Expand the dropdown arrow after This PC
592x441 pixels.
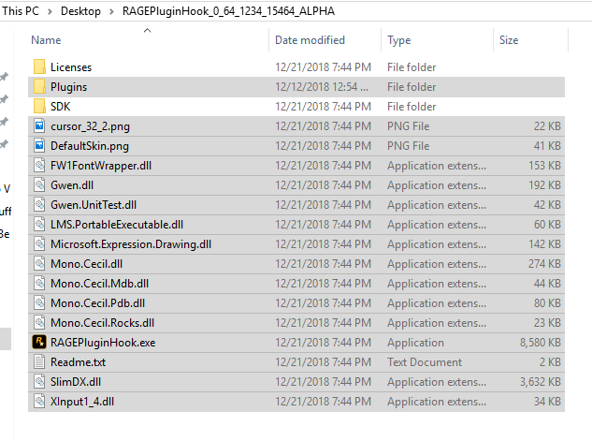(x=50, y=11)
